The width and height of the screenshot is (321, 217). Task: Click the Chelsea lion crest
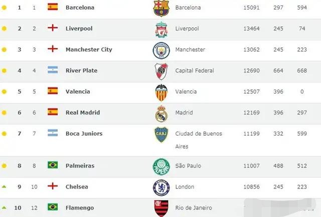pos(162,188)
